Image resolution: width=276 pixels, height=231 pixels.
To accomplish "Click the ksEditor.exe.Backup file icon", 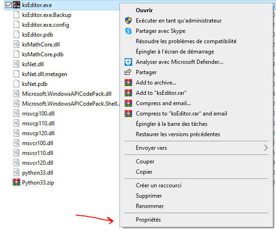I will (x=16, y=15).
